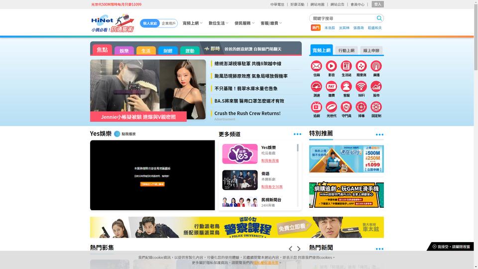Open the 熱門新聞 three-dots more icon
478x269 pixels.
379,249
